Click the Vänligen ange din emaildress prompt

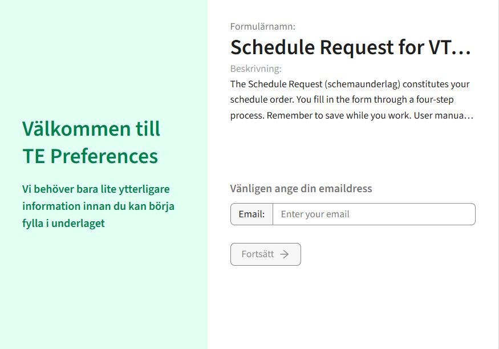click(301, 188)
